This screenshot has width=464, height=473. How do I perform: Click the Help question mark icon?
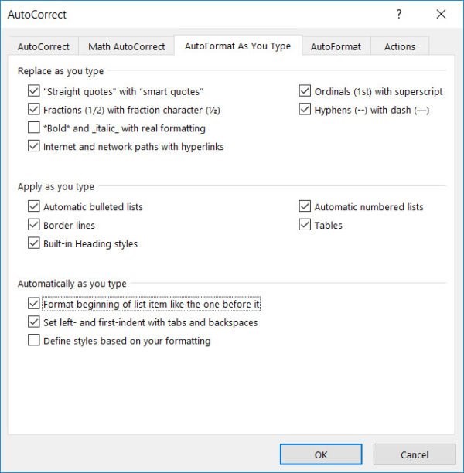[x=399, y=14]
